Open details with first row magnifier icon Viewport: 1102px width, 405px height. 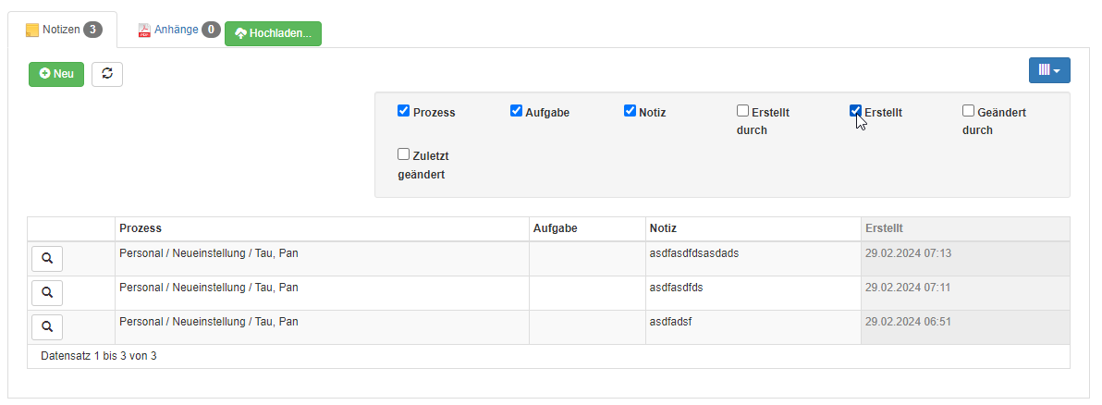47,259
